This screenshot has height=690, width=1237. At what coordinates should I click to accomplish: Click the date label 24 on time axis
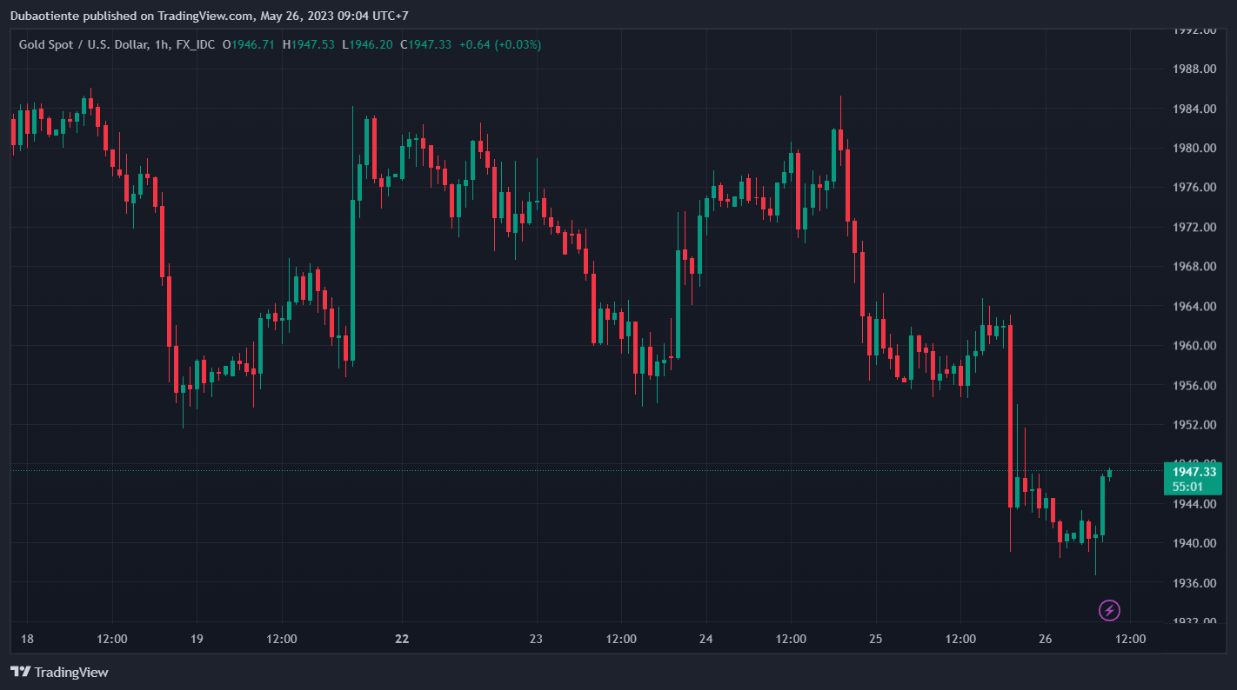click(705, 639)
